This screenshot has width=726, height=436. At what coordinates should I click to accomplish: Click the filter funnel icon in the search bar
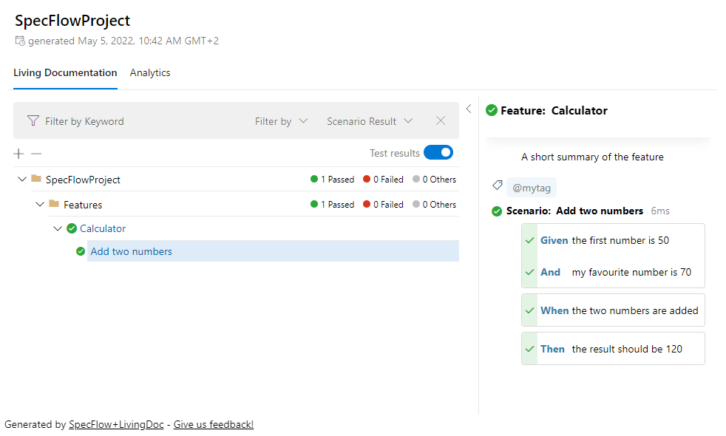coord(33,120)
